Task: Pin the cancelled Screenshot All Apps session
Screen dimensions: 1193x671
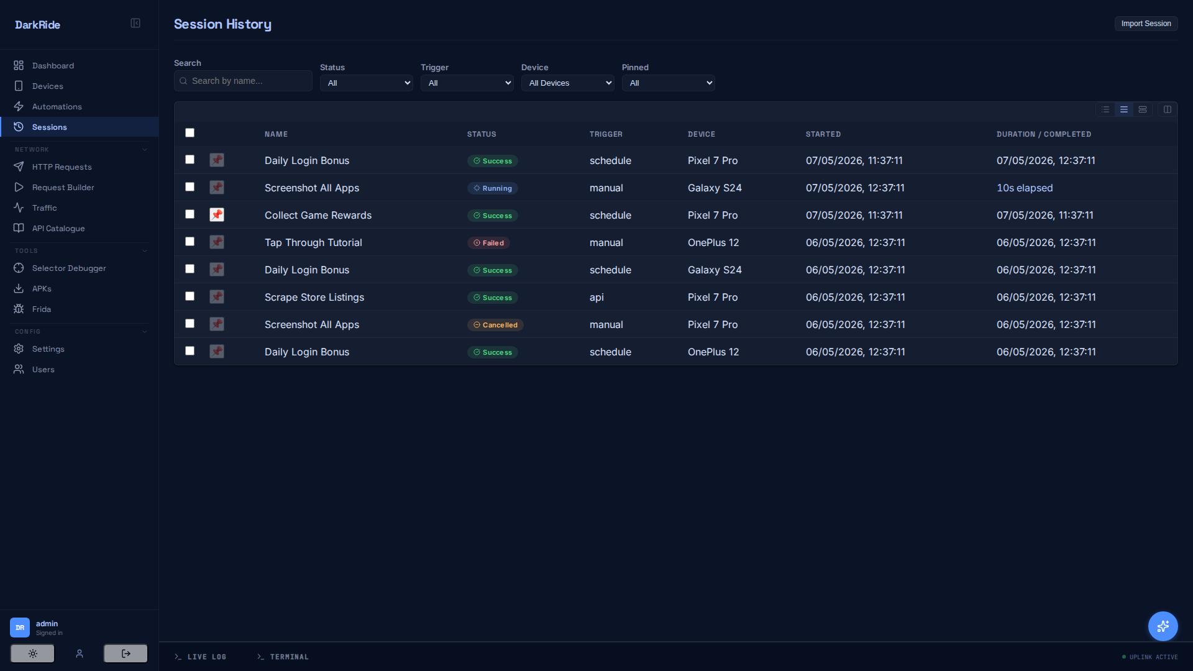Action: (x=217, y=324)
